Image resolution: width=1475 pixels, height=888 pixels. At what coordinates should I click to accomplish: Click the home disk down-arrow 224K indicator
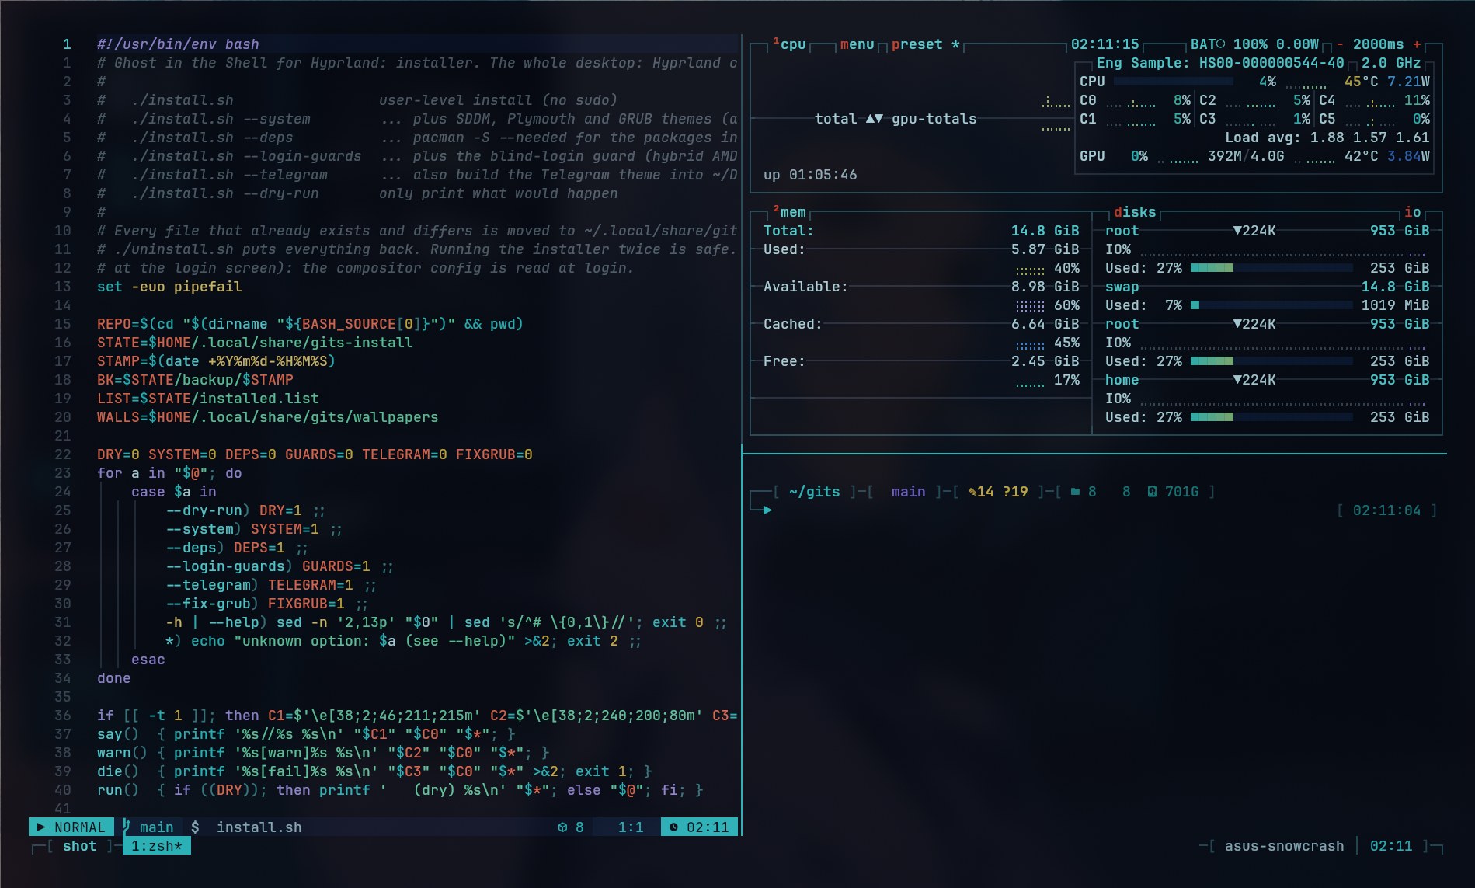point(1254,380)
